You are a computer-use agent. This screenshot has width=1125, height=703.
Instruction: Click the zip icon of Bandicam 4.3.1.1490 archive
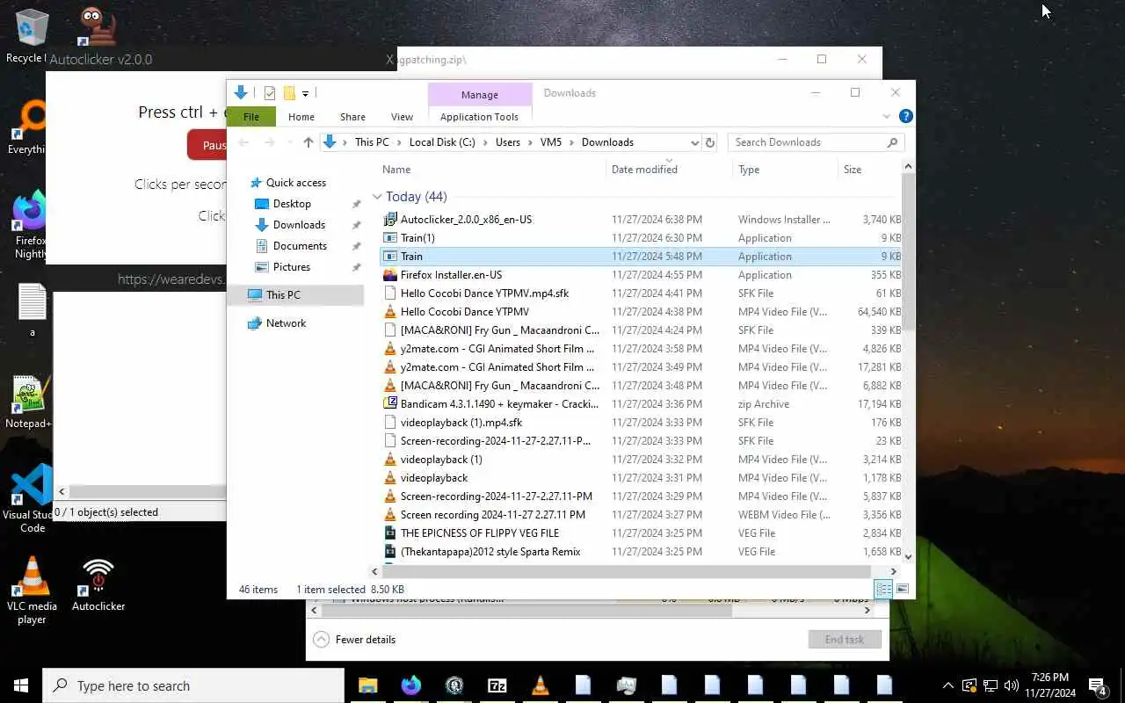(x=390, y=404)
